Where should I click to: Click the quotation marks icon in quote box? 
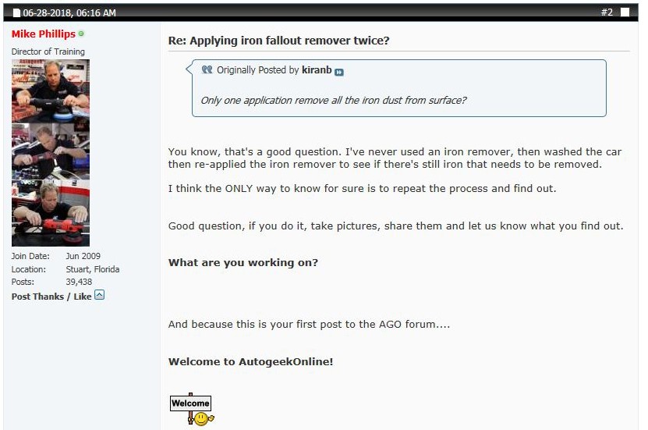pyautogui.click(x=207, y=69)
